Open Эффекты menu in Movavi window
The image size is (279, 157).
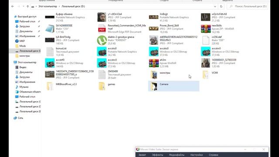coord(157,155)
